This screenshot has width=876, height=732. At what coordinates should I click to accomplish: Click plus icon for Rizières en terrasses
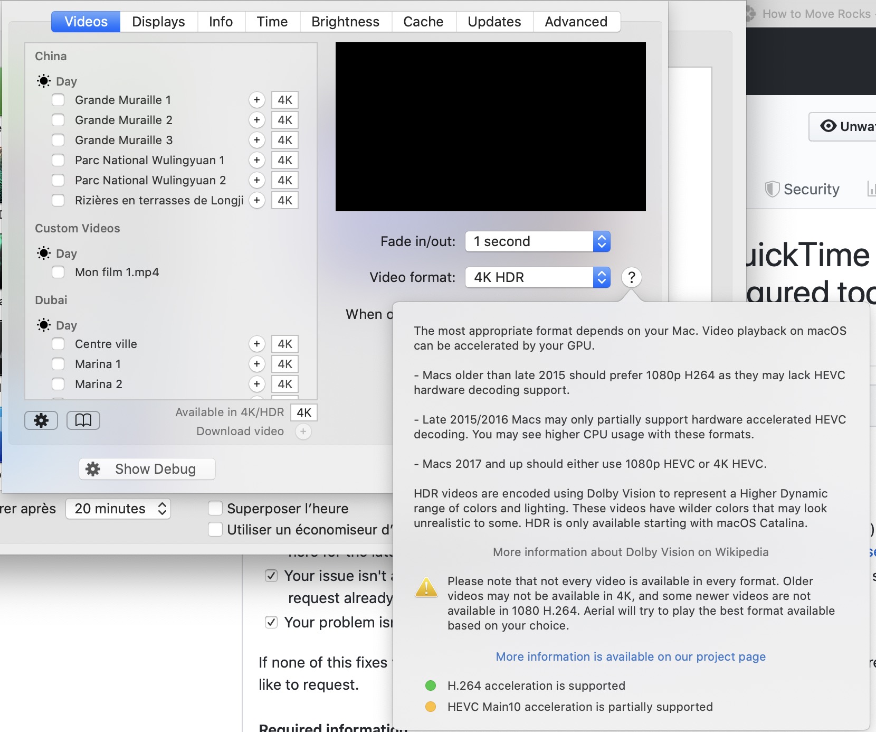(257, 200)
